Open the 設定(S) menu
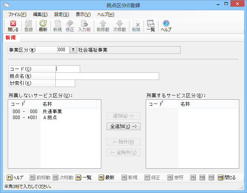Screen dimensions: 247x193 [x=62, y=14]
